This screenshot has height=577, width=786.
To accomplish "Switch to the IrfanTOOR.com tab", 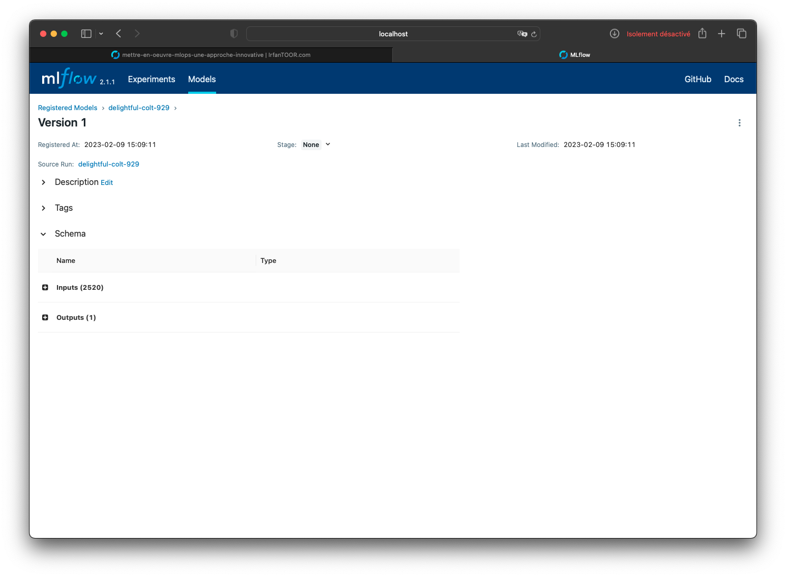I will (x=211, y=55).
